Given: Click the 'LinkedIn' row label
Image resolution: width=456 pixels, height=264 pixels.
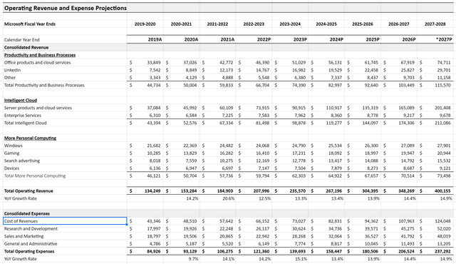Looking at the screenshot, I should click(13, 70).
